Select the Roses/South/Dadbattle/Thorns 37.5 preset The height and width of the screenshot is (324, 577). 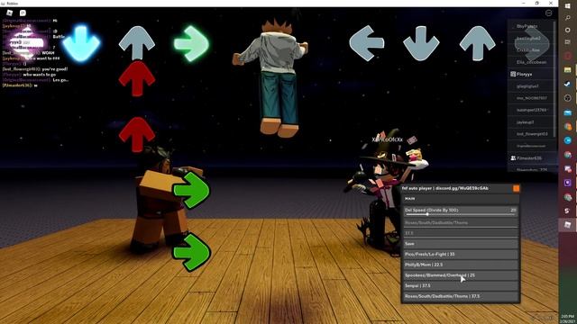point(460,296)
